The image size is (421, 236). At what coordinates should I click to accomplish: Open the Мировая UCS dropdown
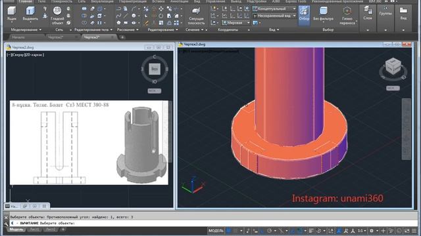tap(236, 23)
